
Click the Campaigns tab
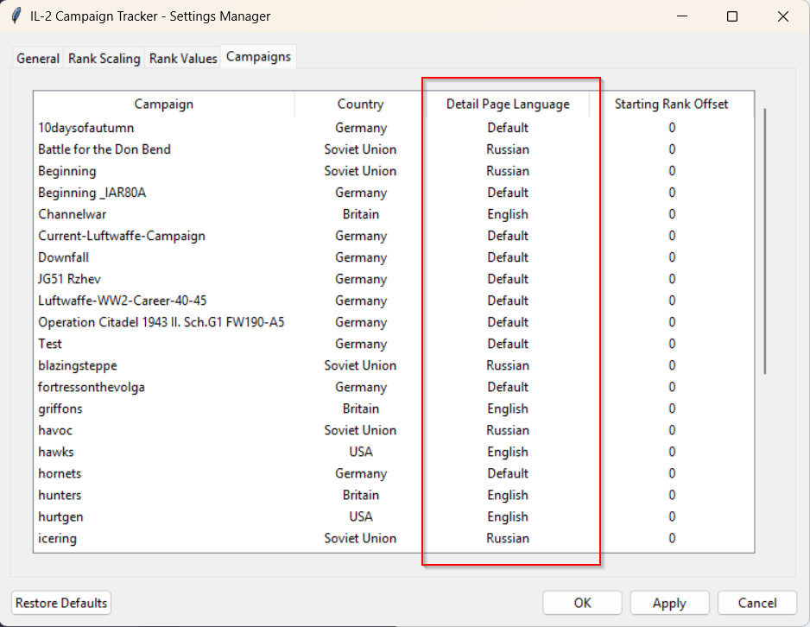coord(258,57)
